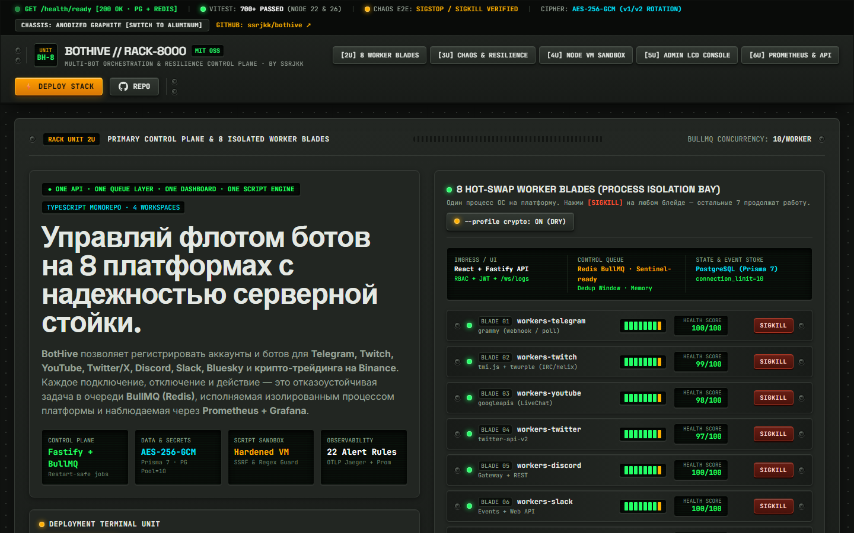
Task: Click the BULLMQ CONCURRENCY 10/WORKER readout
Action: pos(749,139)
